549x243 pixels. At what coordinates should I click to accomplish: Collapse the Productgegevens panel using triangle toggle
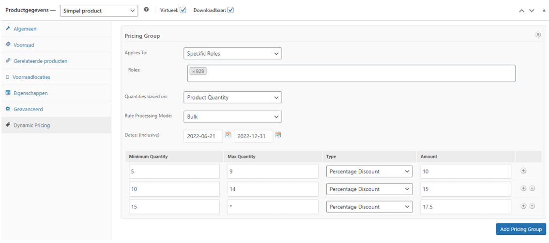[544, 10]
